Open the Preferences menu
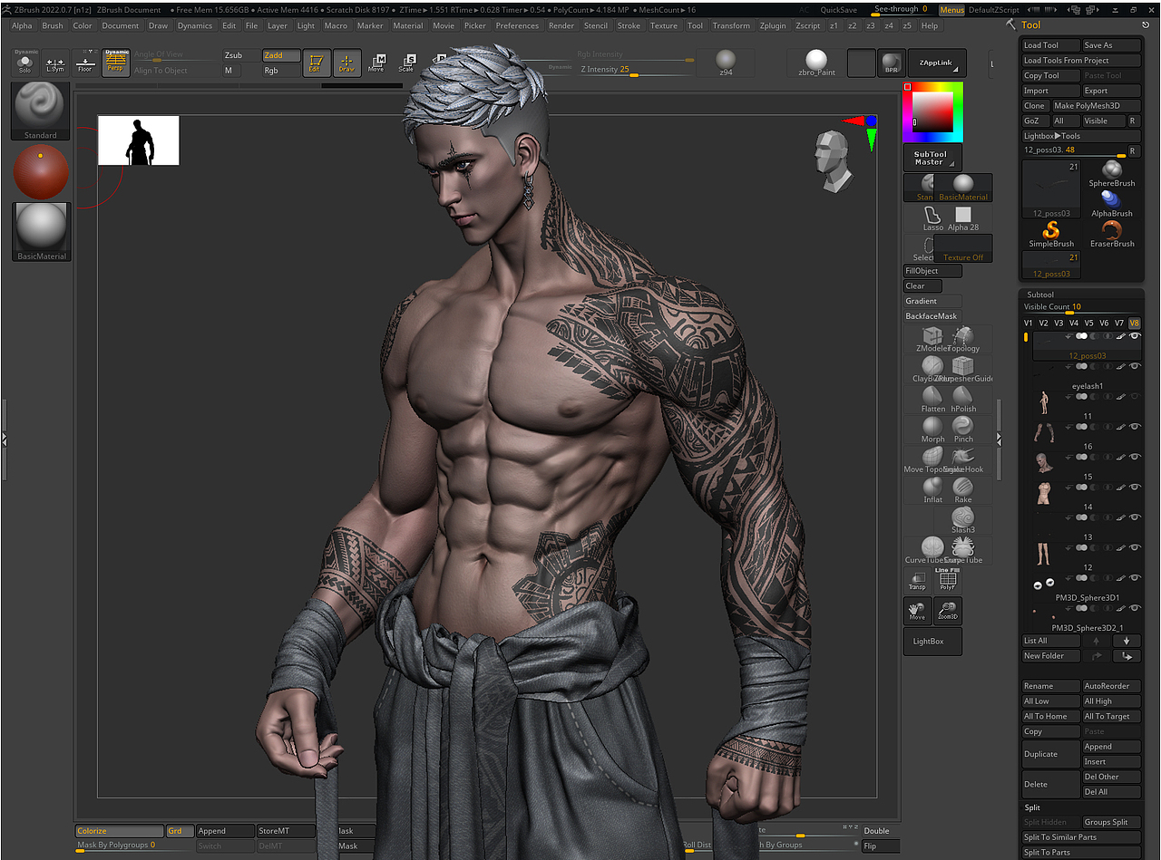 click(x=517, y=25)
